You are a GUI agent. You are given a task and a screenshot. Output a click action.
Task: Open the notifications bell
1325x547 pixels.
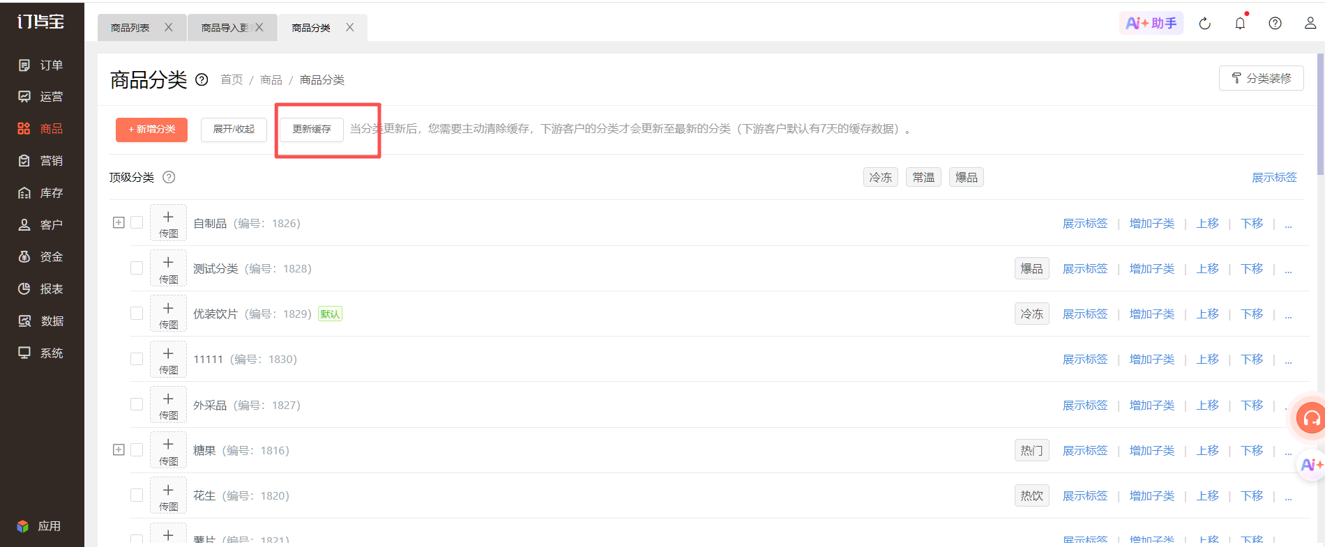[x=1240, y=24]
